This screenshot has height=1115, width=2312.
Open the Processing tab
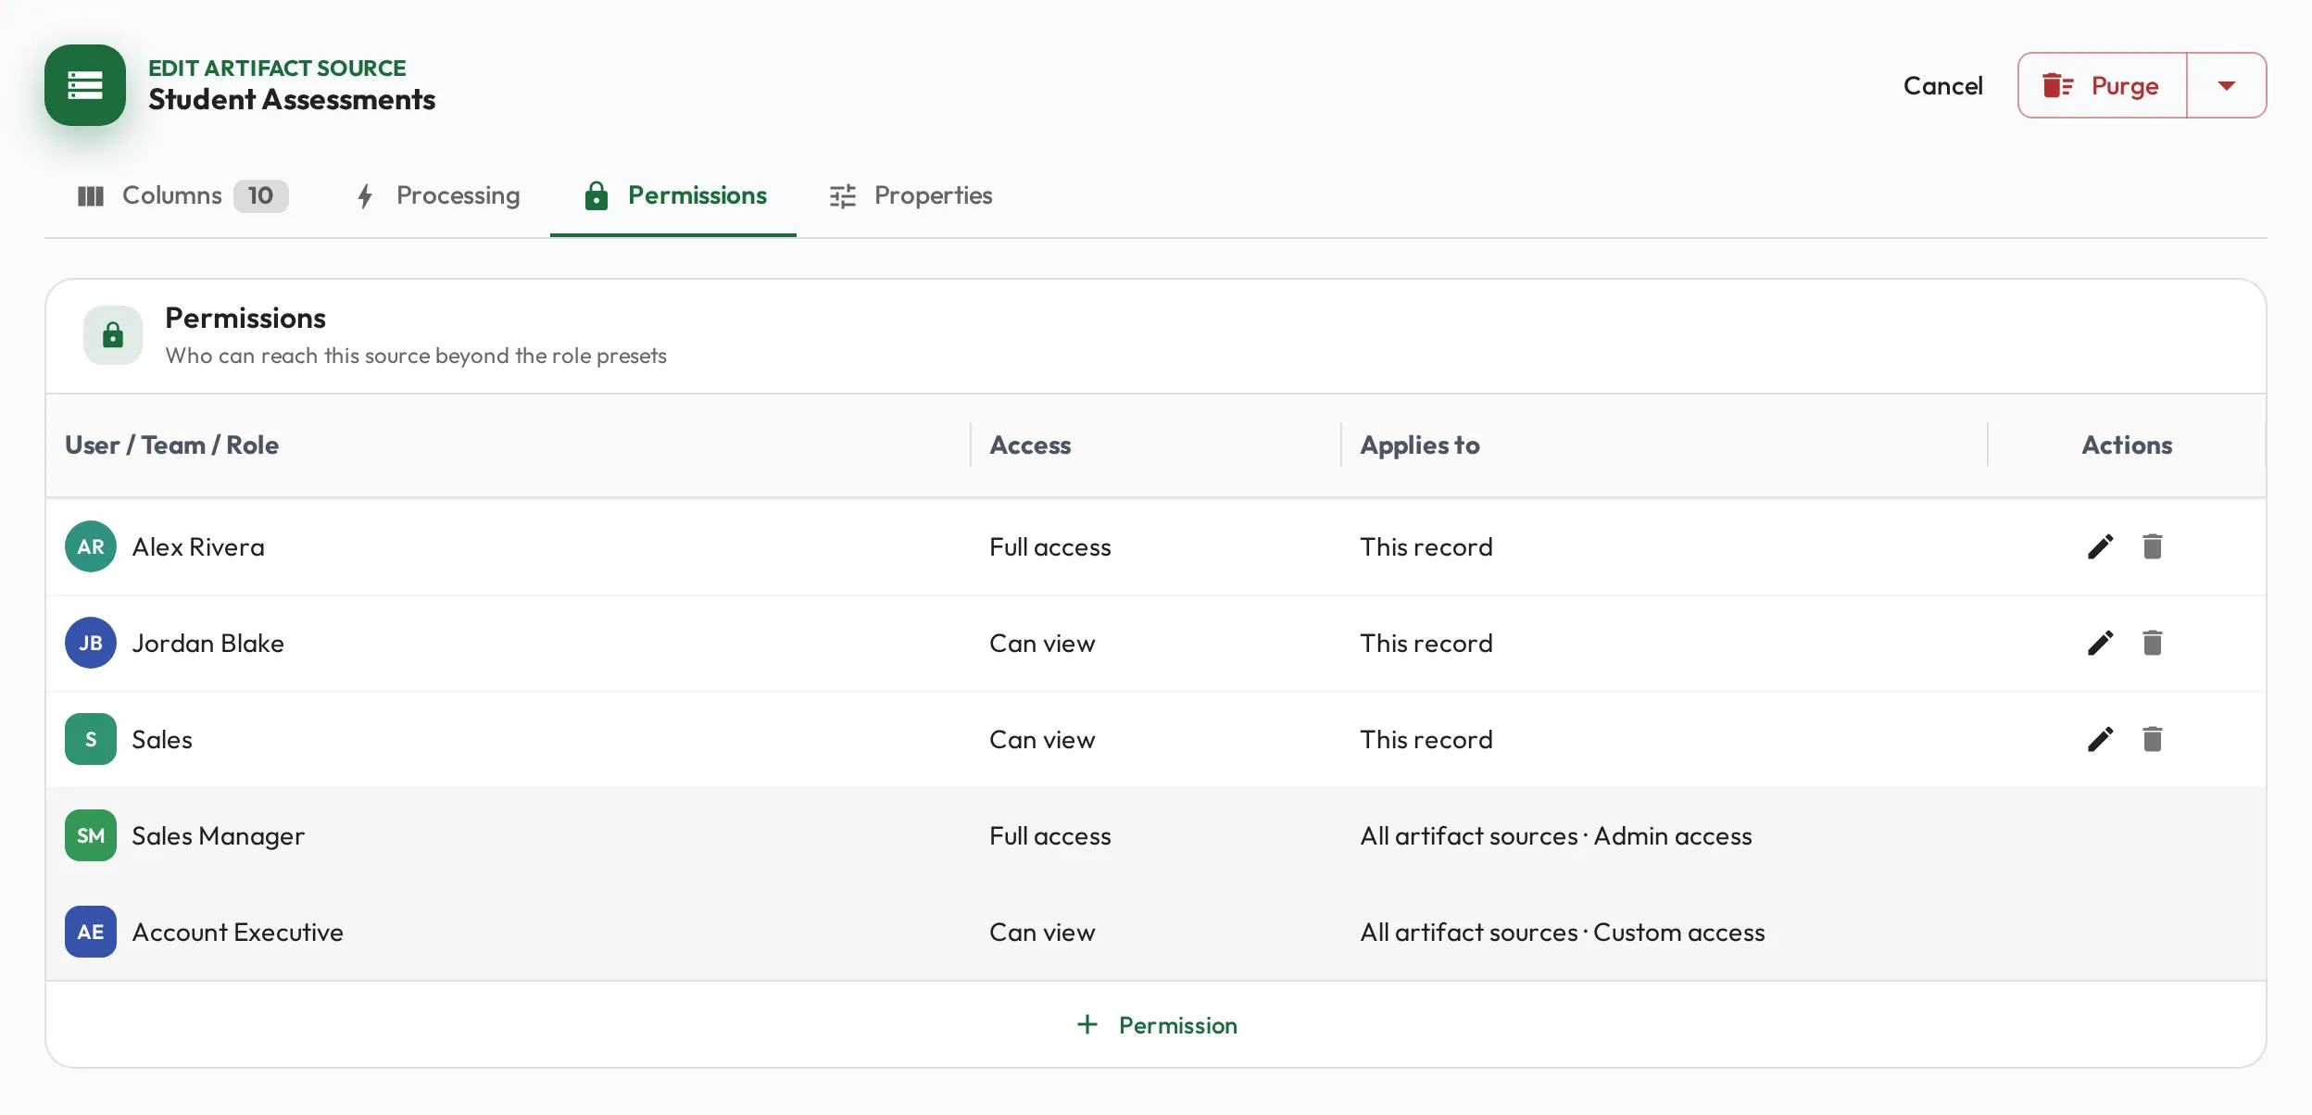click(438, 195)
